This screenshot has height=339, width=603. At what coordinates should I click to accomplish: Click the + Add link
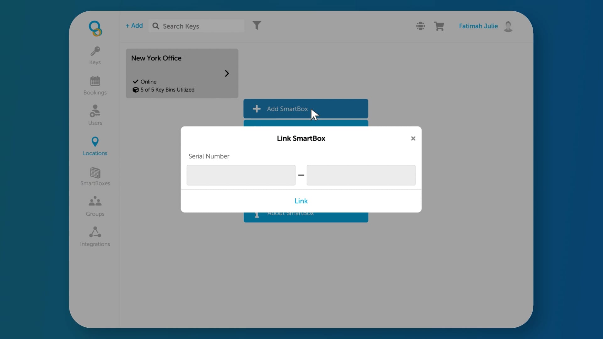[x=134, y=26]
